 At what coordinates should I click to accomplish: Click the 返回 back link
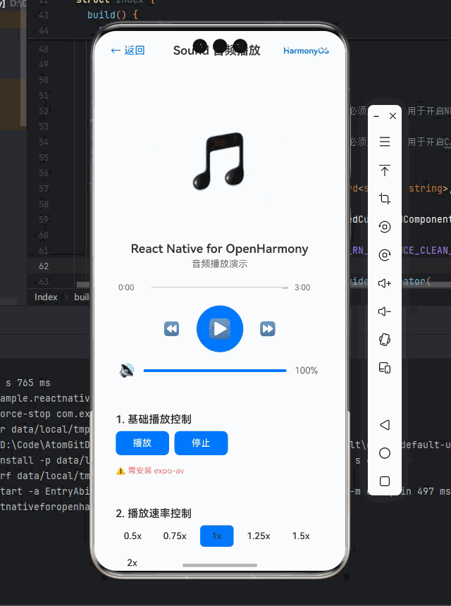[x=128, y=50]
